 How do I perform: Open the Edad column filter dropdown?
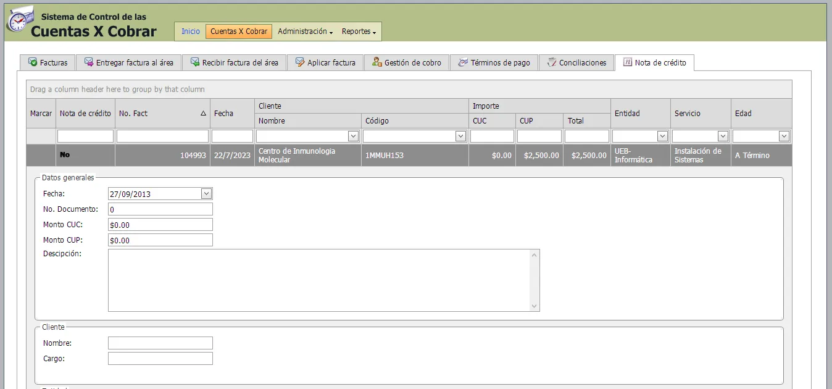click(x=783, y=135)
